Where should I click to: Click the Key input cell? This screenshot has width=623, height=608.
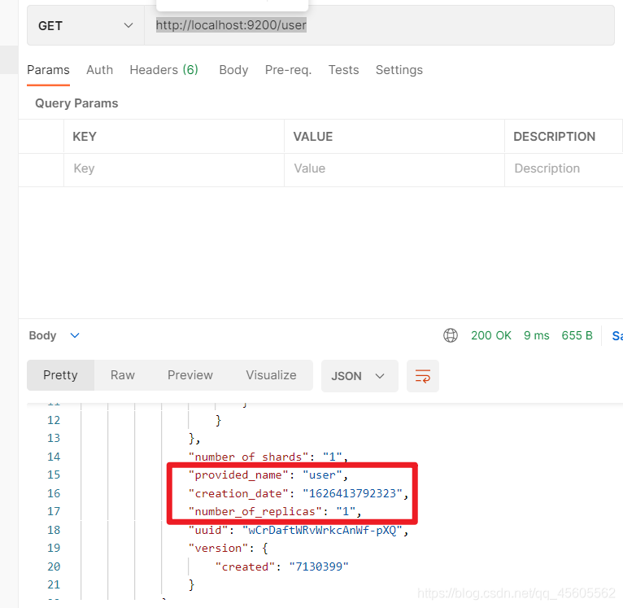pyautogui.click(x=174, y=170)
